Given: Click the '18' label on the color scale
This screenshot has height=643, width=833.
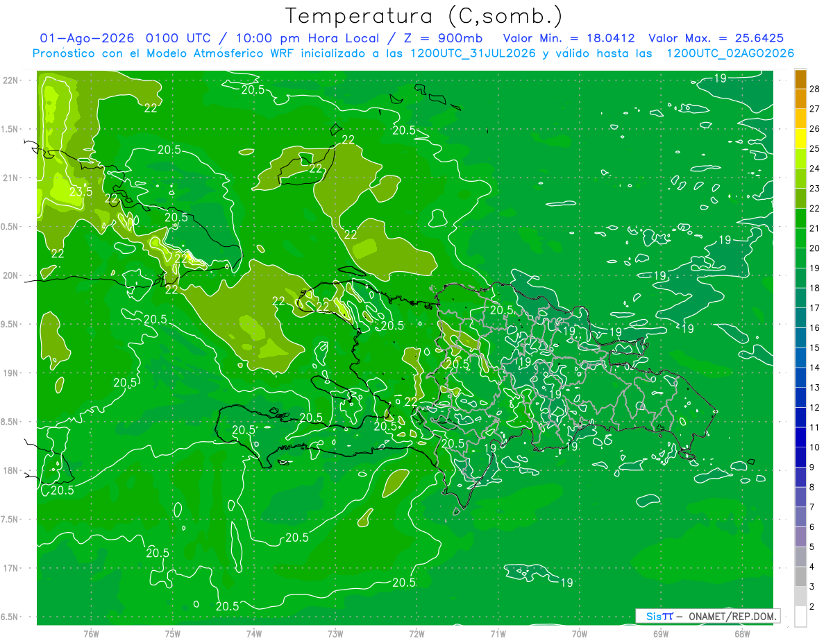Looking at the screenshot, I should pos(815,288).
